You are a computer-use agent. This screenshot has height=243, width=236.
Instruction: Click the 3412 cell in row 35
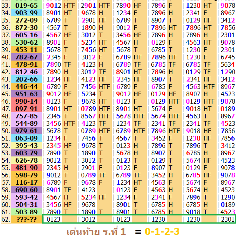(227, 20)
